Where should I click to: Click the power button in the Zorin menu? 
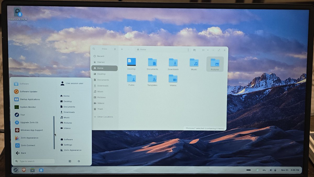click(79, 161)
